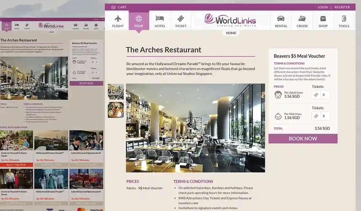
Task: Click the adult Tickets quantity field
Action: [321, 95]
